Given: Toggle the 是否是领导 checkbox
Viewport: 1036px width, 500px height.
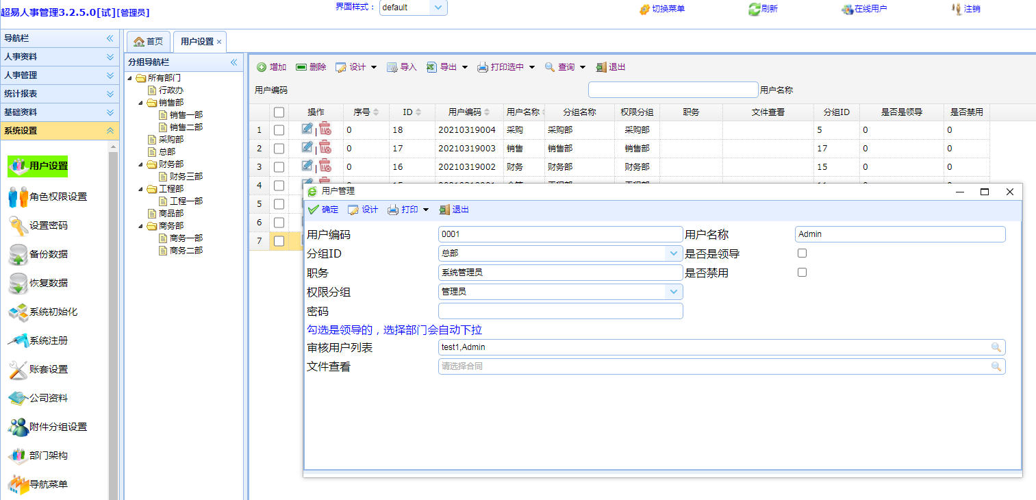Looking at the screenshot, I should point(803,253).
